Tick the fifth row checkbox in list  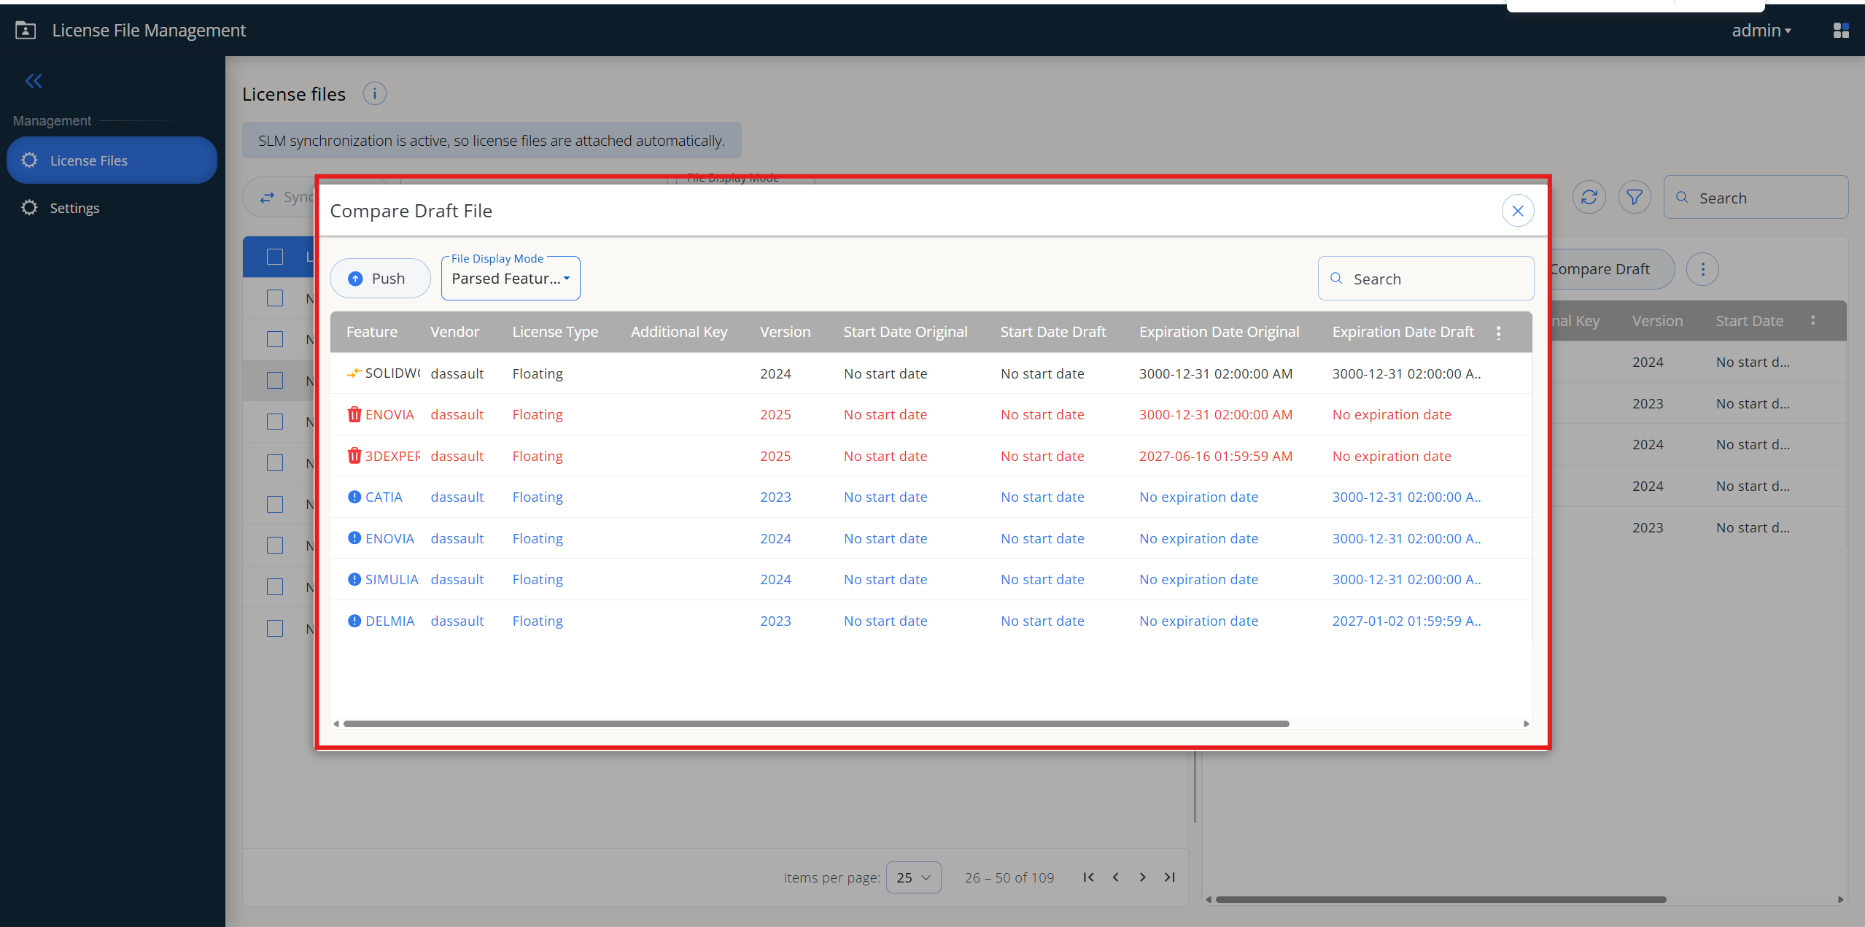click(x=275, y=462)
